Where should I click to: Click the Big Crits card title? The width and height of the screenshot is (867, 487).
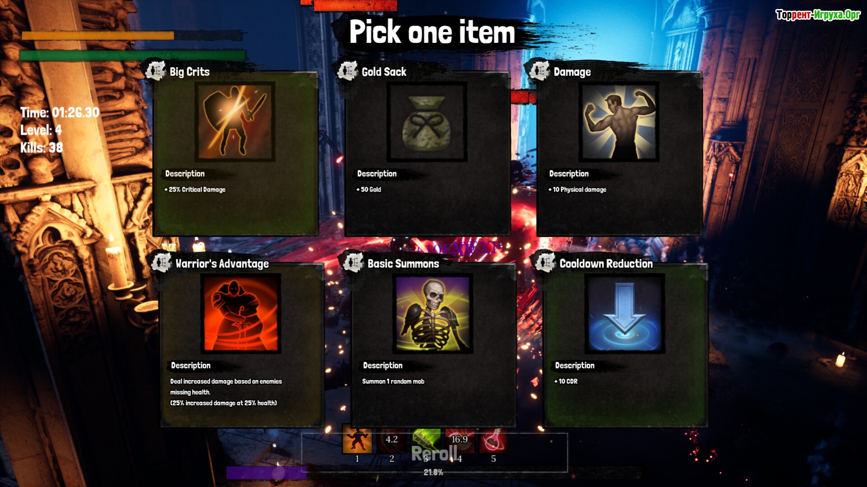(189, 72)
